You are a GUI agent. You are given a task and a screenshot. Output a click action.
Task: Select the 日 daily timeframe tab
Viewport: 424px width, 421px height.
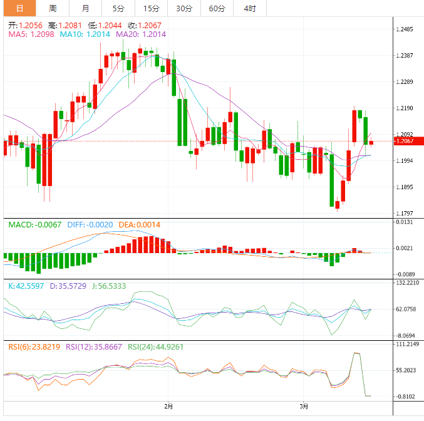click(20, 8)
